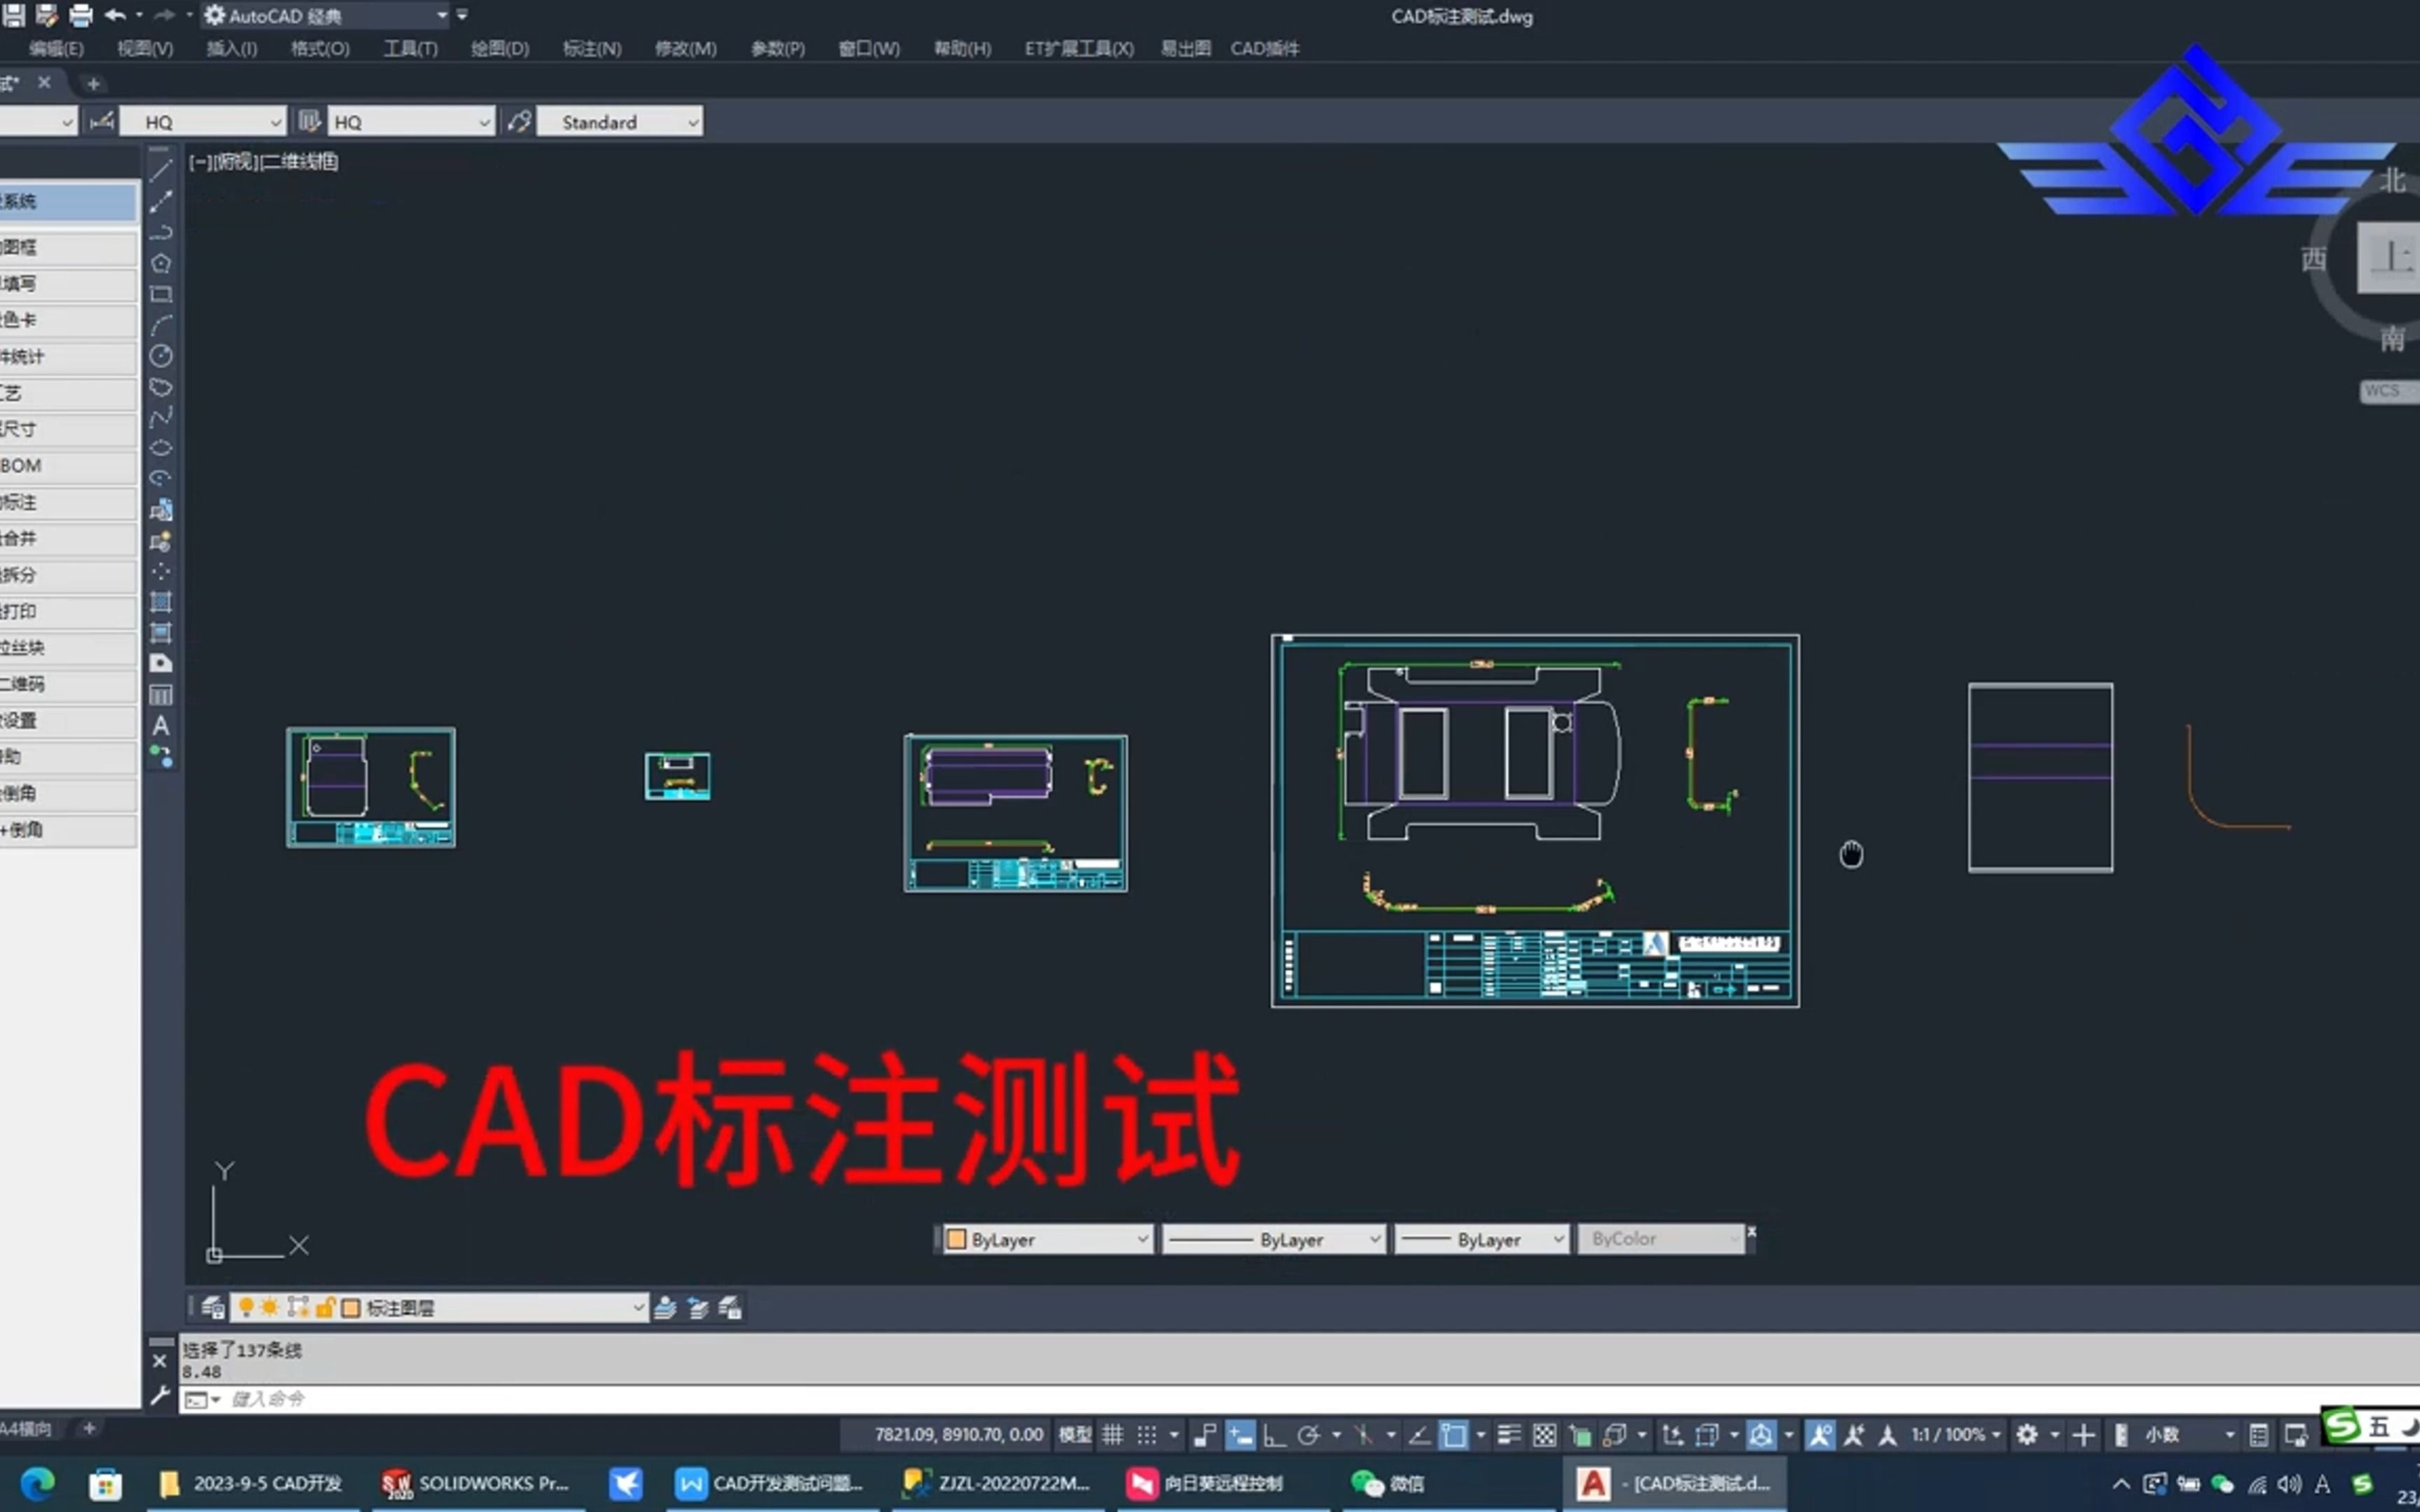2420x1512 pixels.
Task: Toggle dynamic input in status bar
Action: click(x=1240, y=1435)
